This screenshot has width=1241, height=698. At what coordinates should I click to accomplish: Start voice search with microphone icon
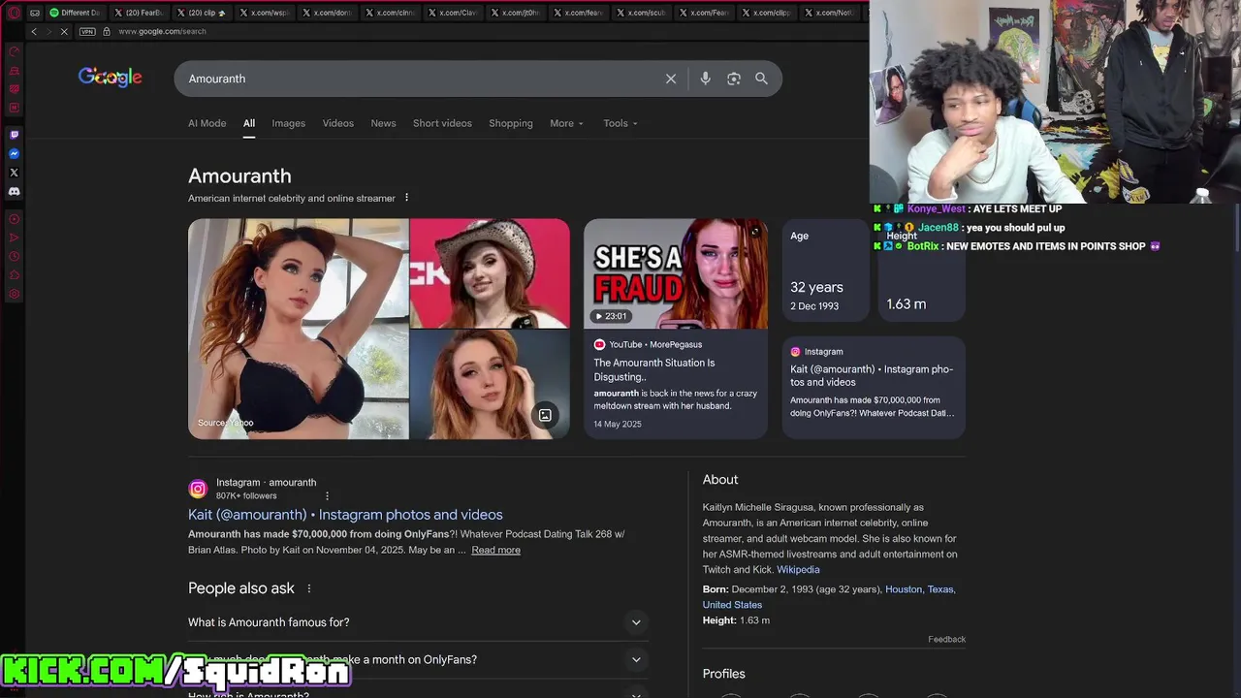click(705, 79)
